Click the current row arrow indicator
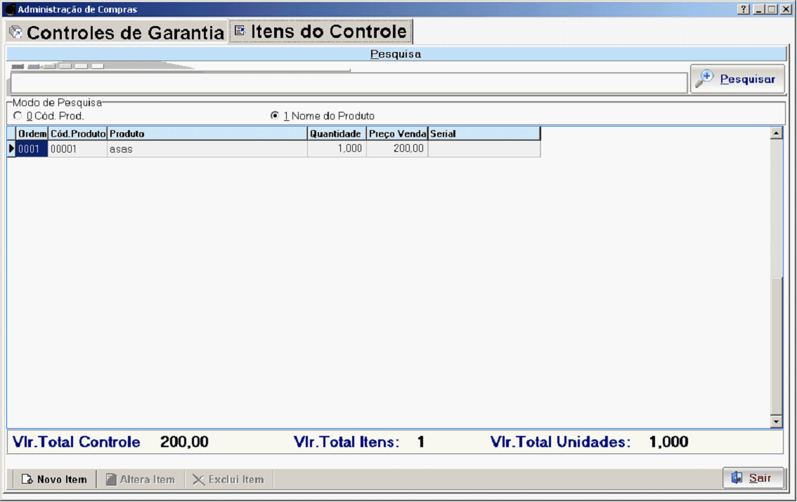 coord(11,148)
